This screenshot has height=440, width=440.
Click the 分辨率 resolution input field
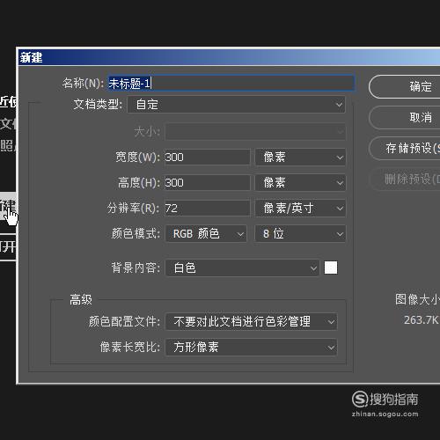coord(207,209)
